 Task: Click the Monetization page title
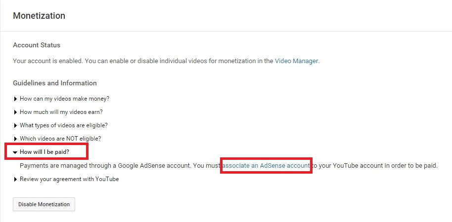tap(39, 15)
